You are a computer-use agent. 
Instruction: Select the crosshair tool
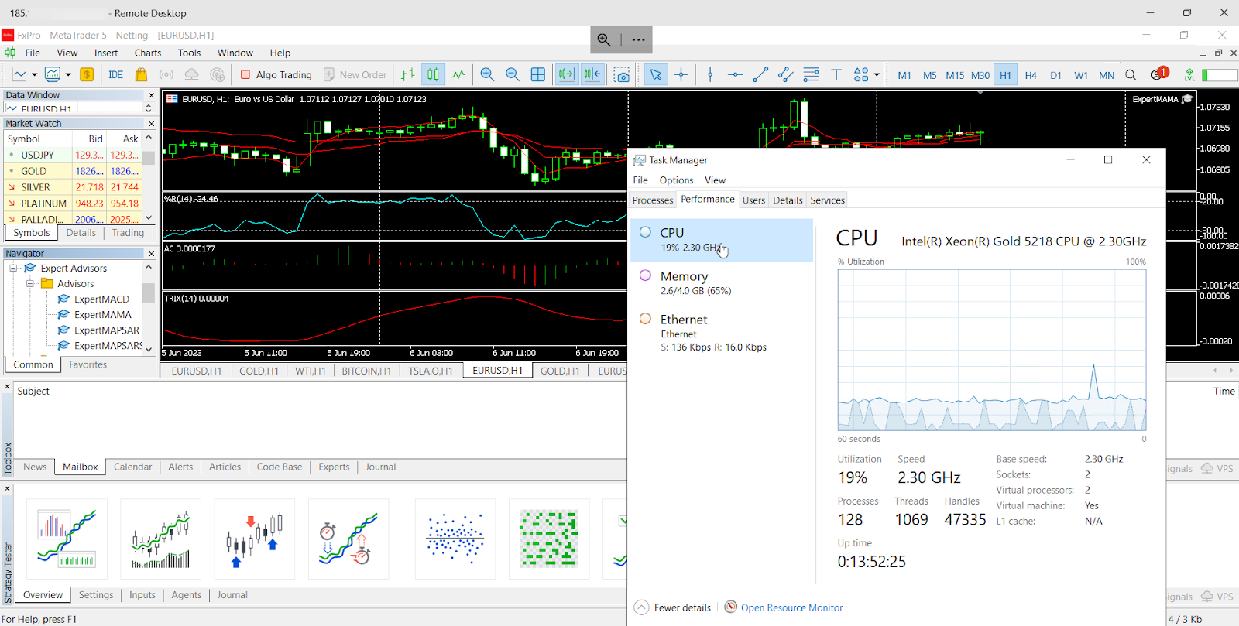[681, 75]
